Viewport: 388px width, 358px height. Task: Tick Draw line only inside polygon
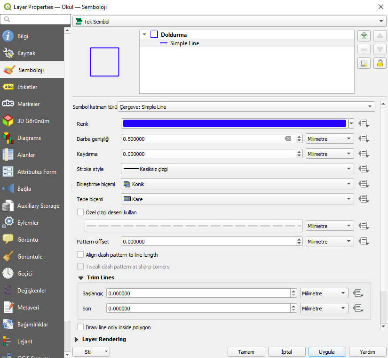pos(80,327)
